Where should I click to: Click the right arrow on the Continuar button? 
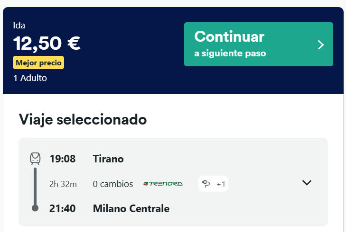click(321, 45)
